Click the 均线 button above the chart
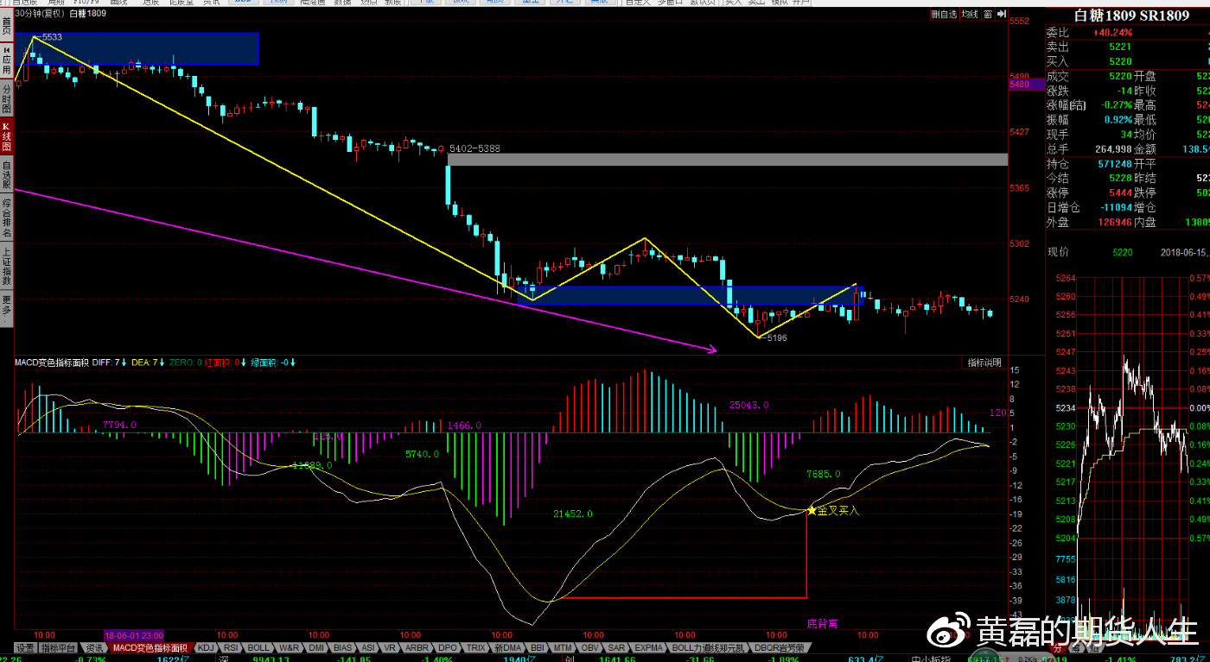 [970, 14]
